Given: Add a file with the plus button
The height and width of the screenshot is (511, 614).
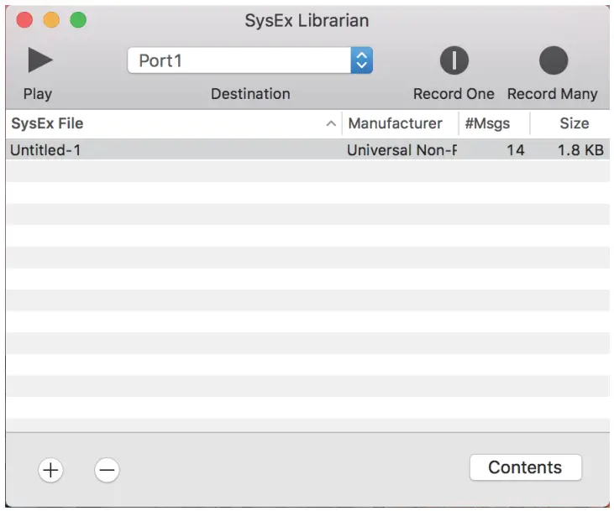Looking at the screenshot, I should (x=50, y=470).
